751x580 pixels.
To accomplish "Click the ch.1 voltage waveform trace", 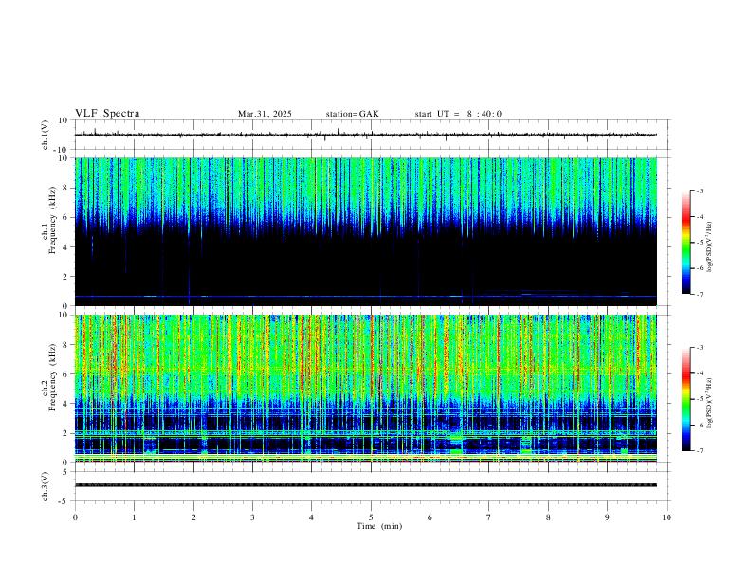I will (x=366, y=135).
